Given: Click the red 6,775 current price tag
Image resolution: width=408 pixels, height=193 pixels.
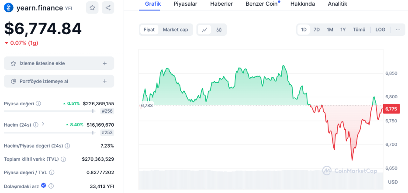Looking at the screenshot, I should point(391,109).
